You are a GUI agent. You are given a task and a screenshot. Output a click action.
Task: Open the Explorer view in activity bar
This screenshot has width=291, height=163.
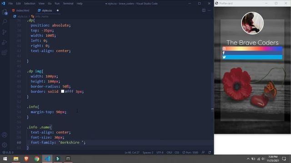tap(5, 12)
